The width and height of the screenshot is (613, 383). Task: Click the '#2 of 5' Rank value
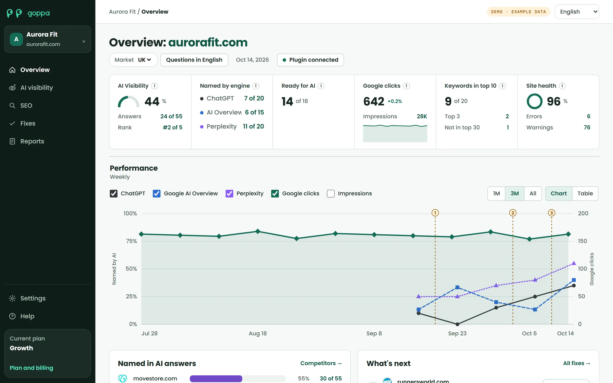(x=173, y=127)
